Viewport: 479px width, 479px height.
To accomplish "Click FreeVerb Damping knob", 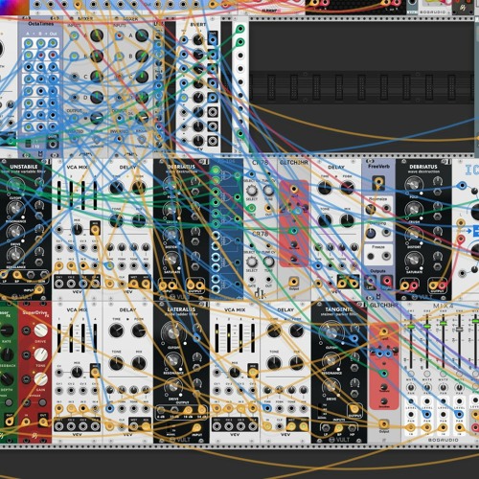I will click(371, 233).
